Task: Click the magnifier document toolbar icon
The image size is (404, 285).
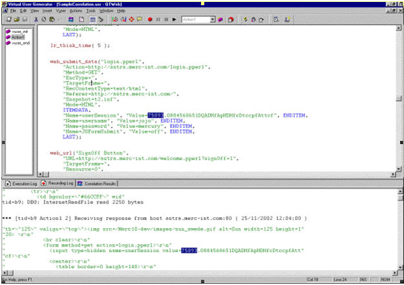Action: [x=276, y=19]
